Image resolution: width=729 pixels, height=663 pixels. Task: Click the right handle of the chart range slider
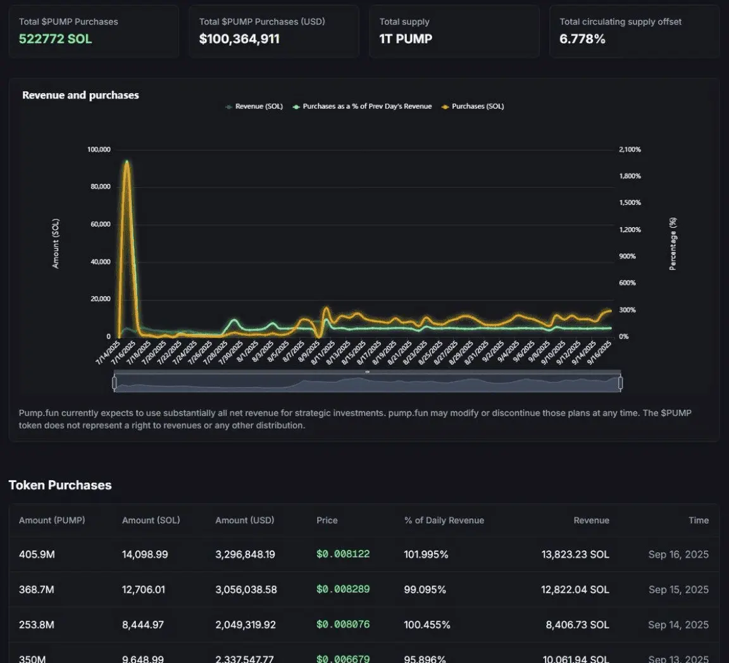(620, 383)
